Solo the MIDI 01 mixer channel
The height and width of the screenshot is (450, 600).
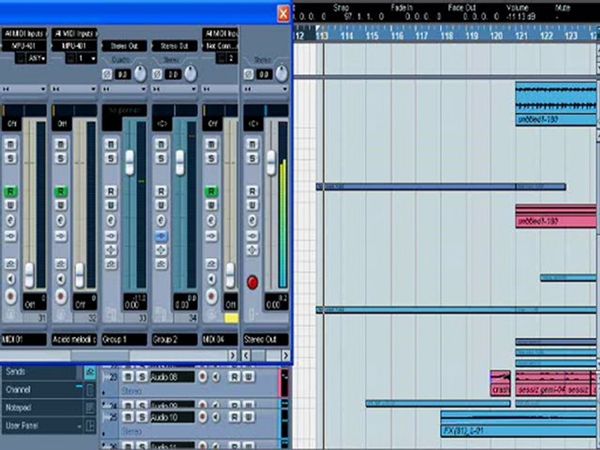pos(11,158)
